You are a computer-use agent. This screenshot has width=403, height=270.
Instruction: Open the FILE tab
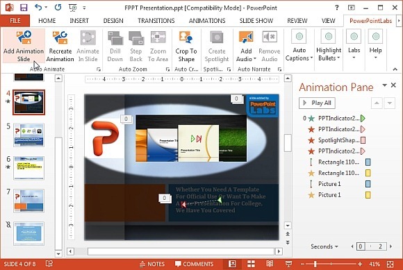click(x=15, y=21)
